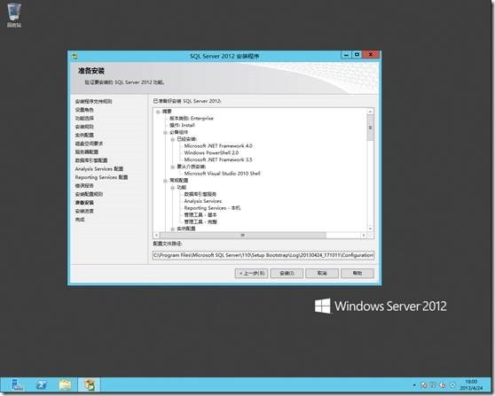The width and height of the screenshot is (495, 396).
Task: Select 'Microsoft .NET Framework 3.5' tree row
Action: coord(218,159)
